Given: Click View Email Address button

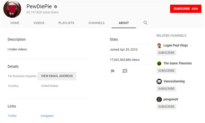Looking at the screenshot, I should tap(57, 76).
